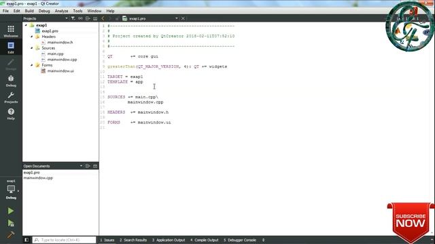The width and height of the screenshot is (435, 244).
Task: Select the Headers folder row
Action: click(x=48, y=37)
